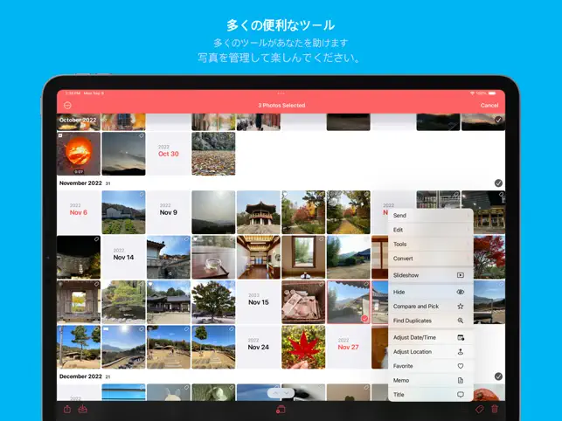Click the '3 Photos Selected' title

pyautogui.click(x=281, y=106)
